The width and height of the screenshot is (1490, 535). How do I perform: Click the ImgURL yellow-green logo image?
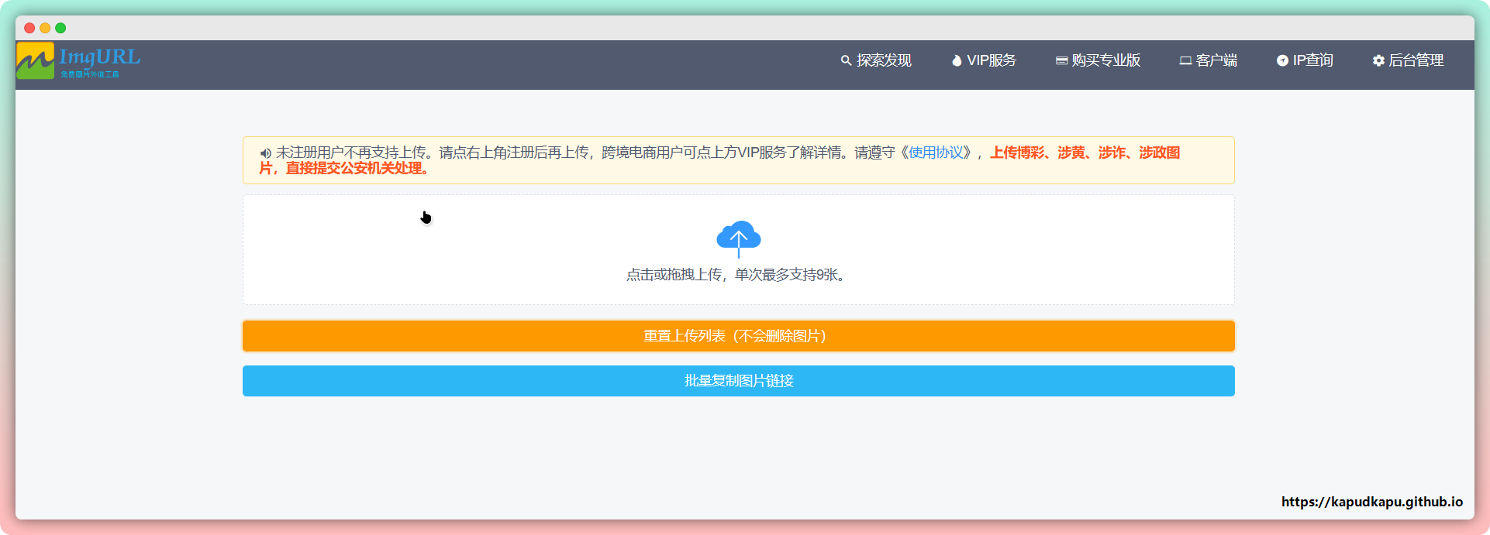tap(35, 61)
